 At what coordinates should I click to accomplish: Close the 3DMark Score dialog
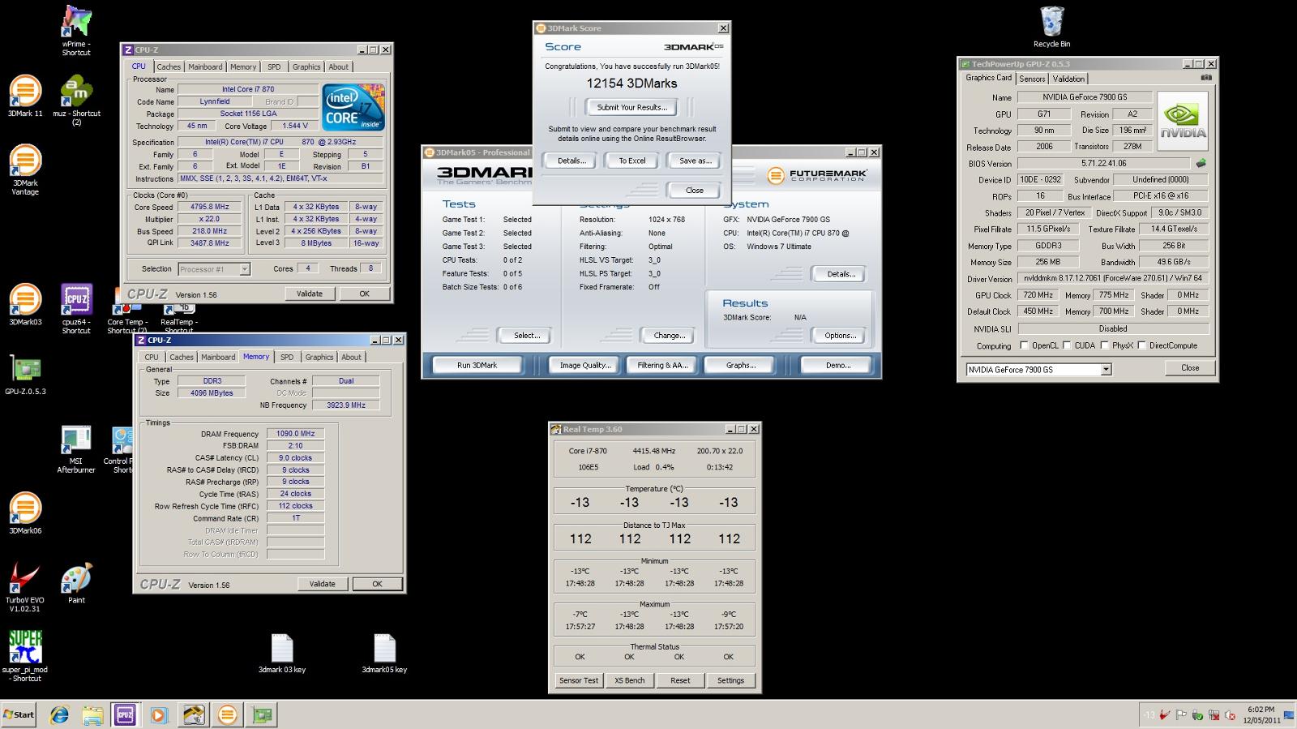(694, 190)
